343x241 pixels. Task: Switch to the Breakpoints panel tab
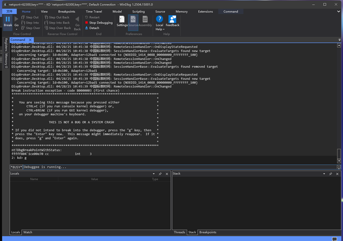tap(209, 232)
